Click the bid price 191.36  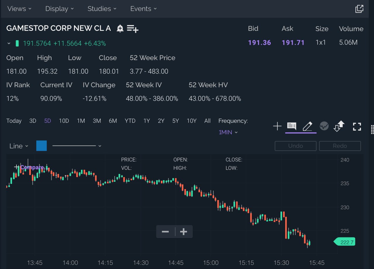tap(259, 43)
